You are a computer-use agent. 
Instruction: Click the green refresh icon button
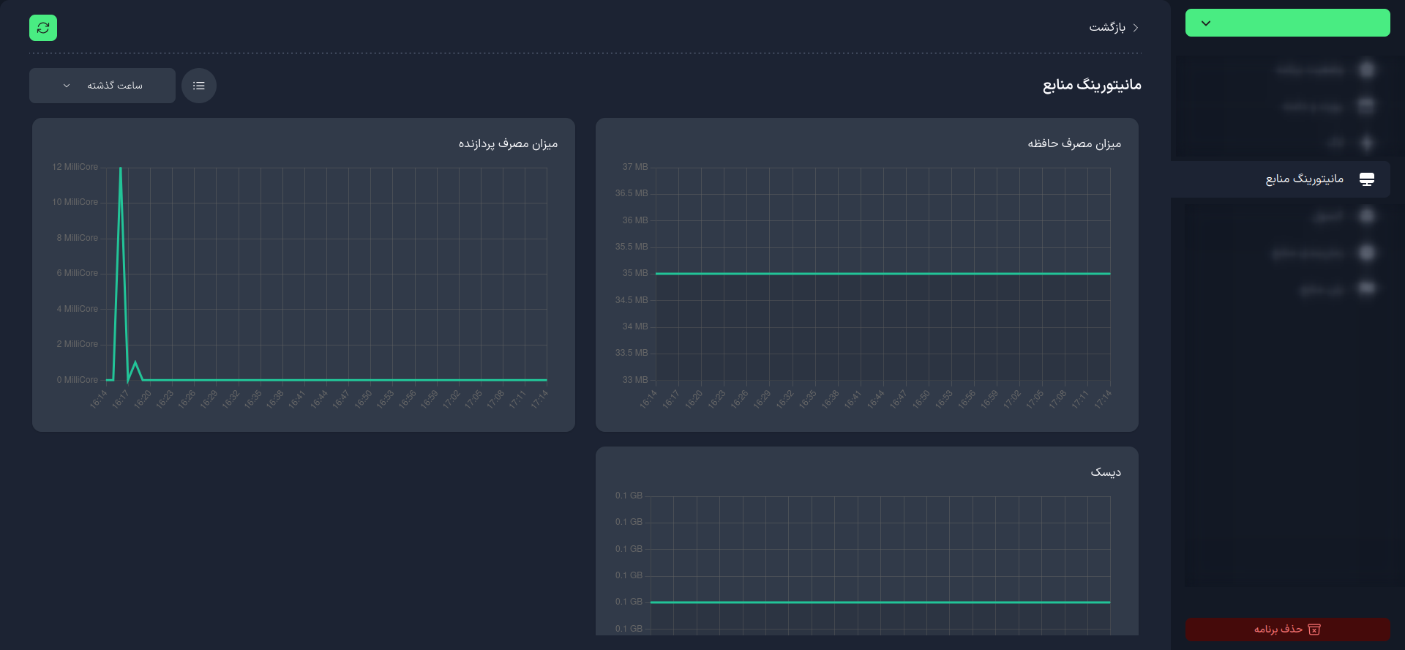pos(43,28)
